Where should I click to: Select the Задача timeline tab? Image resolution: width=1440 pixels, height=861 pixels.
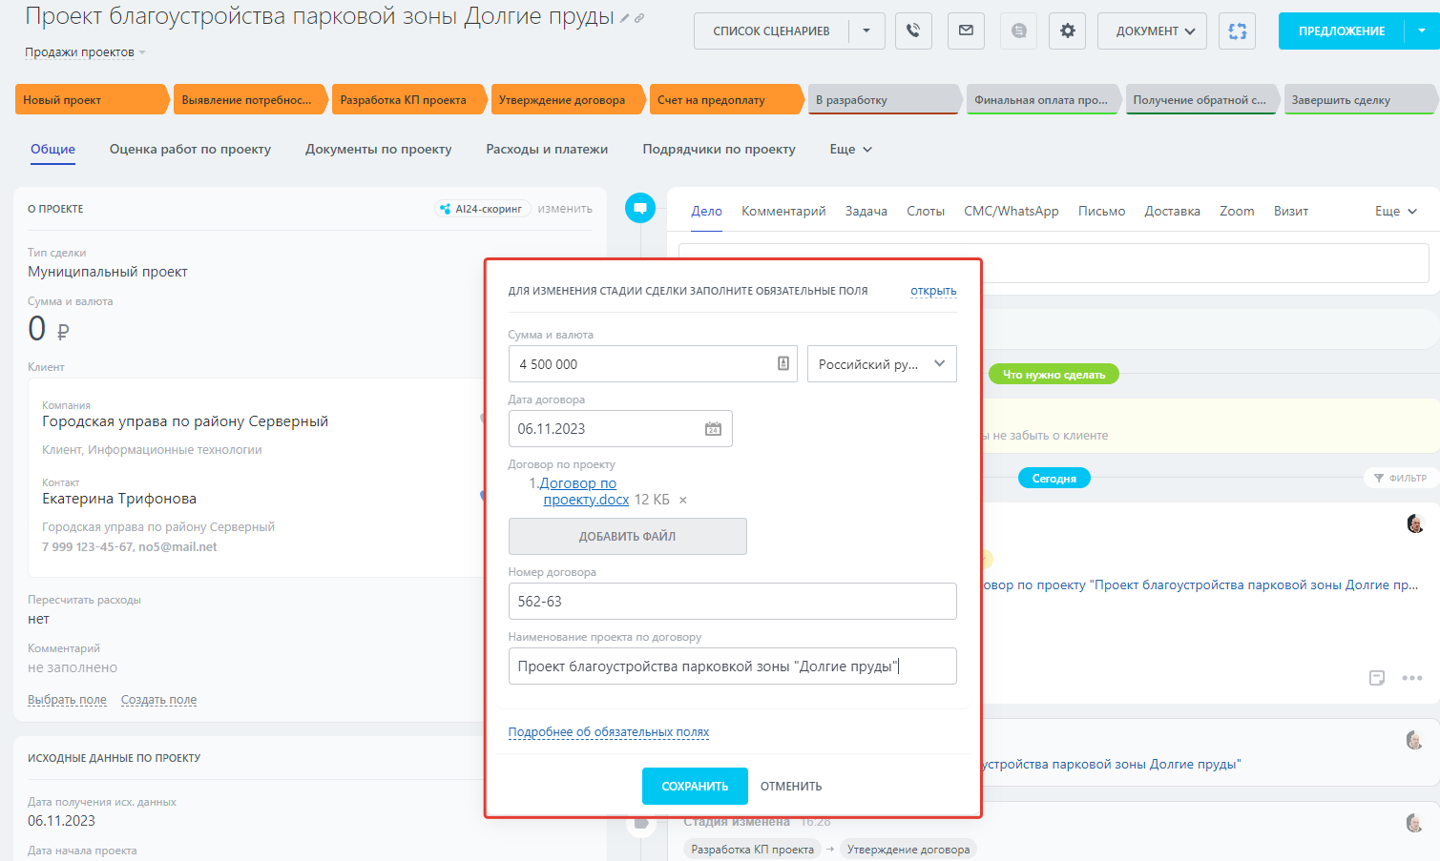[866, 211]
